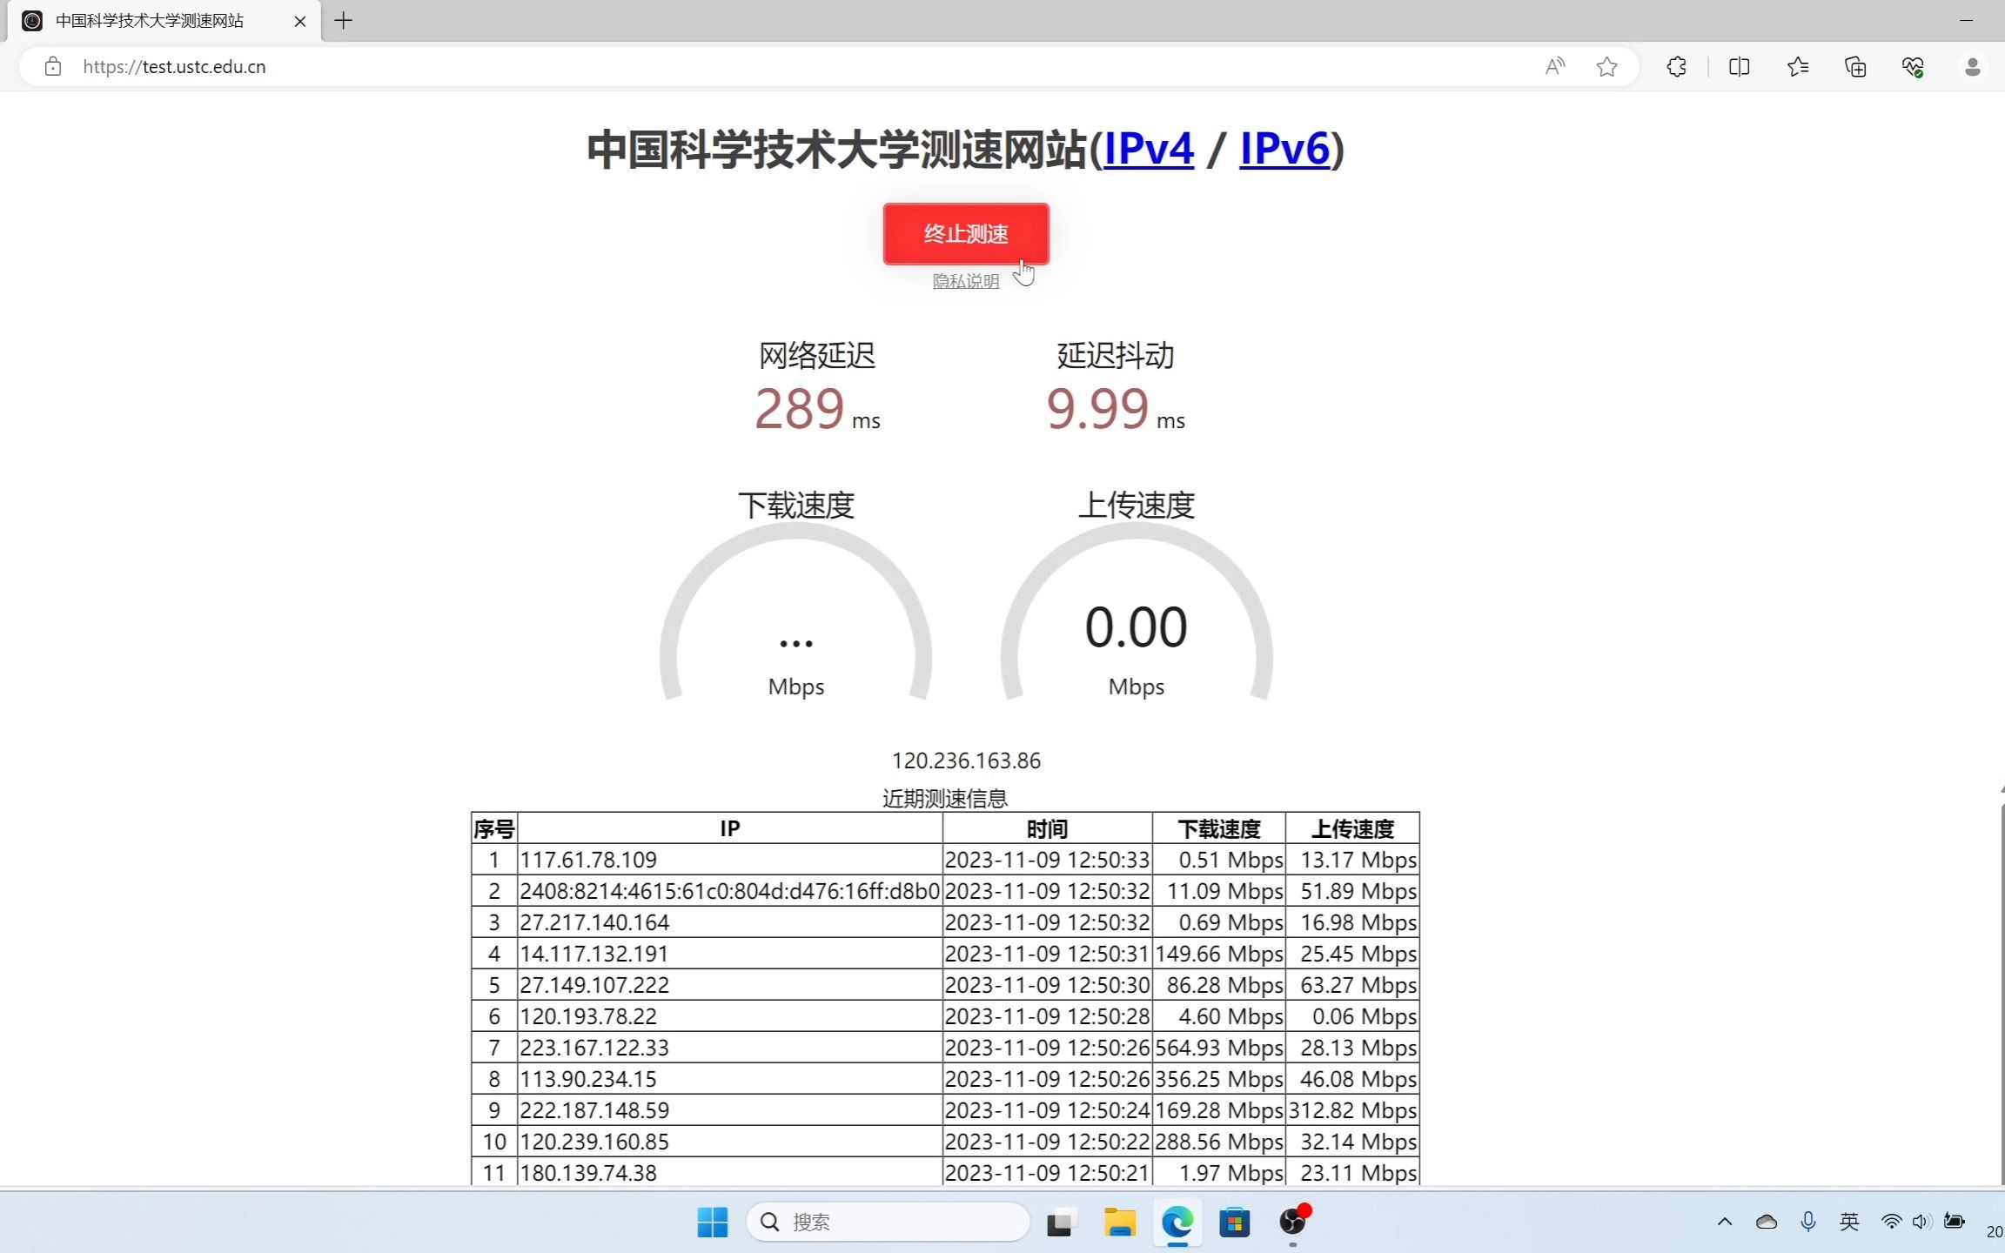Screen dimensions: 2005x1253
Task: Open the IPv4 link in the title
Action: point(1149,149)
